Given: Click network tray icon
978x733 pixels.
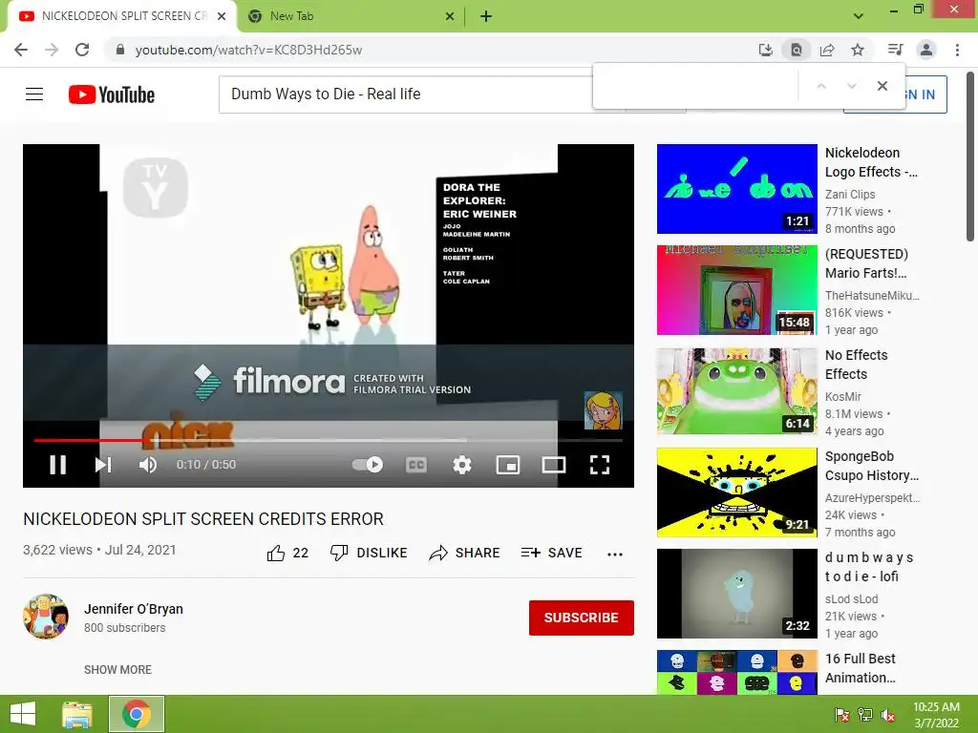Looking at the screenshot, I should pyautogui.click(x=865, y=715).
